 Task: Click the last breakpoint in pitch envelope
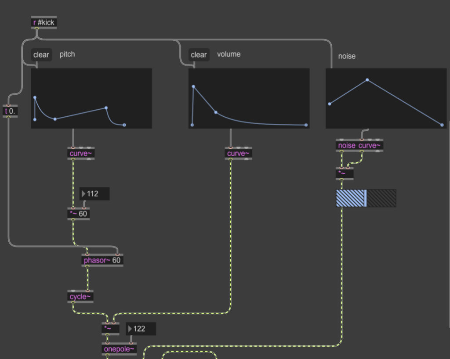click(124, 125)
